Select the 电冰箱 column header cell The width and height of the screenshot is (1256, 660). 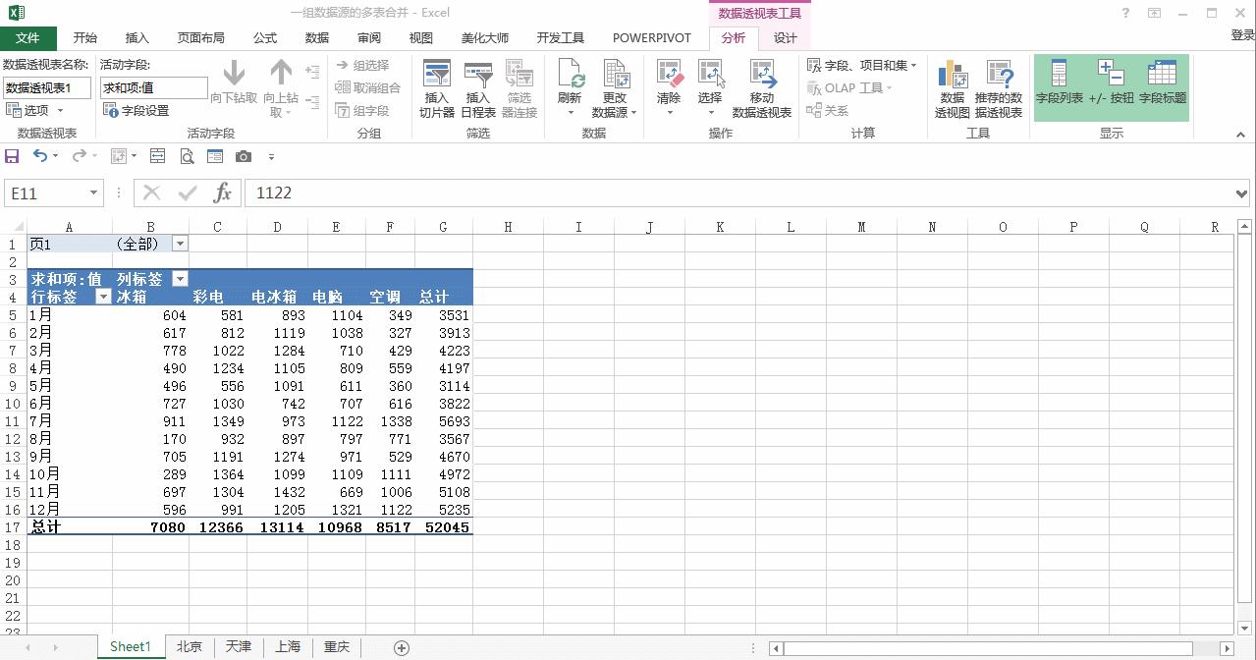[x=277, y=297]
